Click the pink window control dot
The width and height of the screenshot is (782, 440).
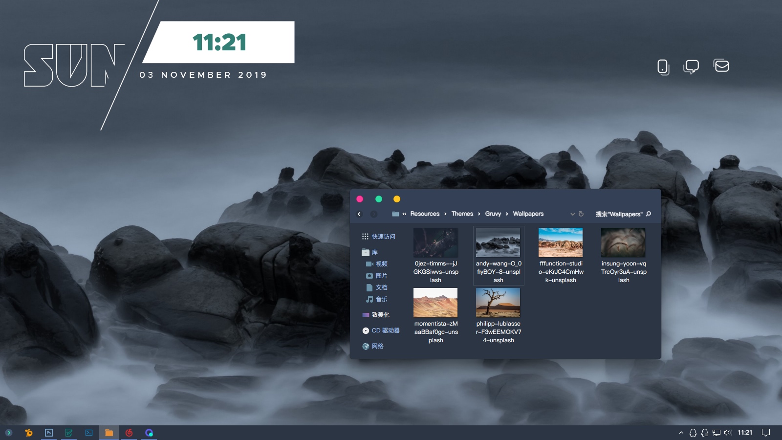pos(360,199)
